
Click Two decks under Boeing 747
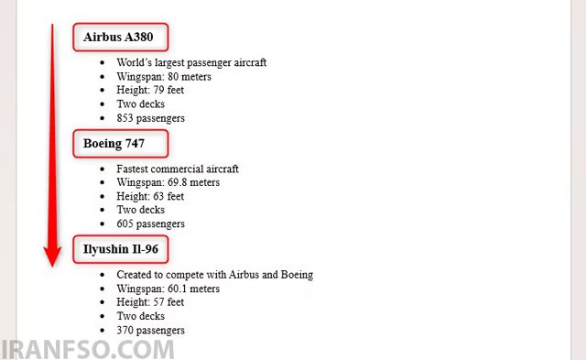pyautogui.click(x=140, y=210)
